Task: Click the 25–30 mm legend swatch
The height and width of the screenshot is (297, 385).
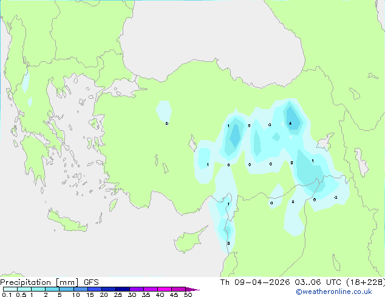Action: coord(123,289)
